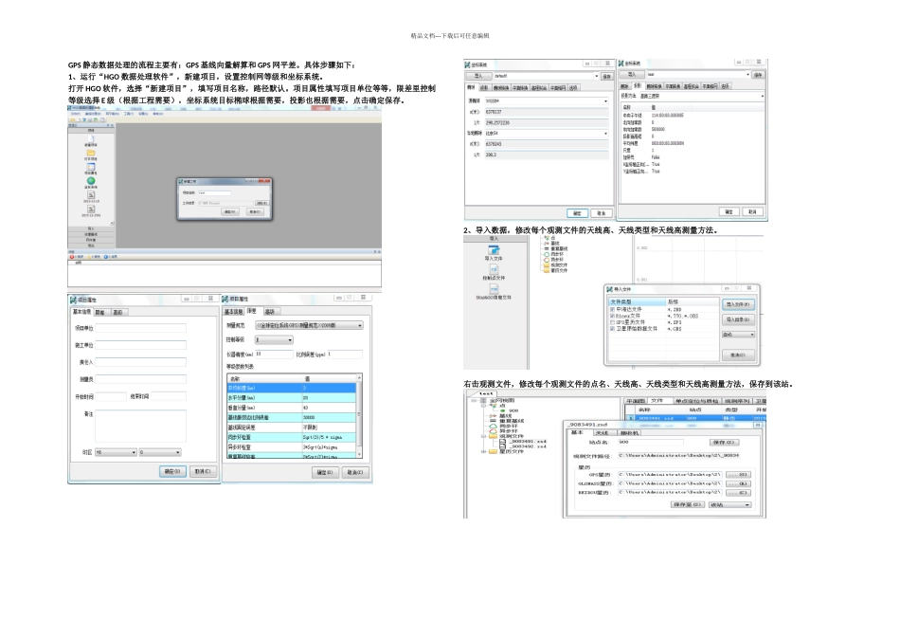Click the _9083492.zsd file icon in the tree
Image resolution: width=900 pixels, height=637 pixels.
(503, 446)
